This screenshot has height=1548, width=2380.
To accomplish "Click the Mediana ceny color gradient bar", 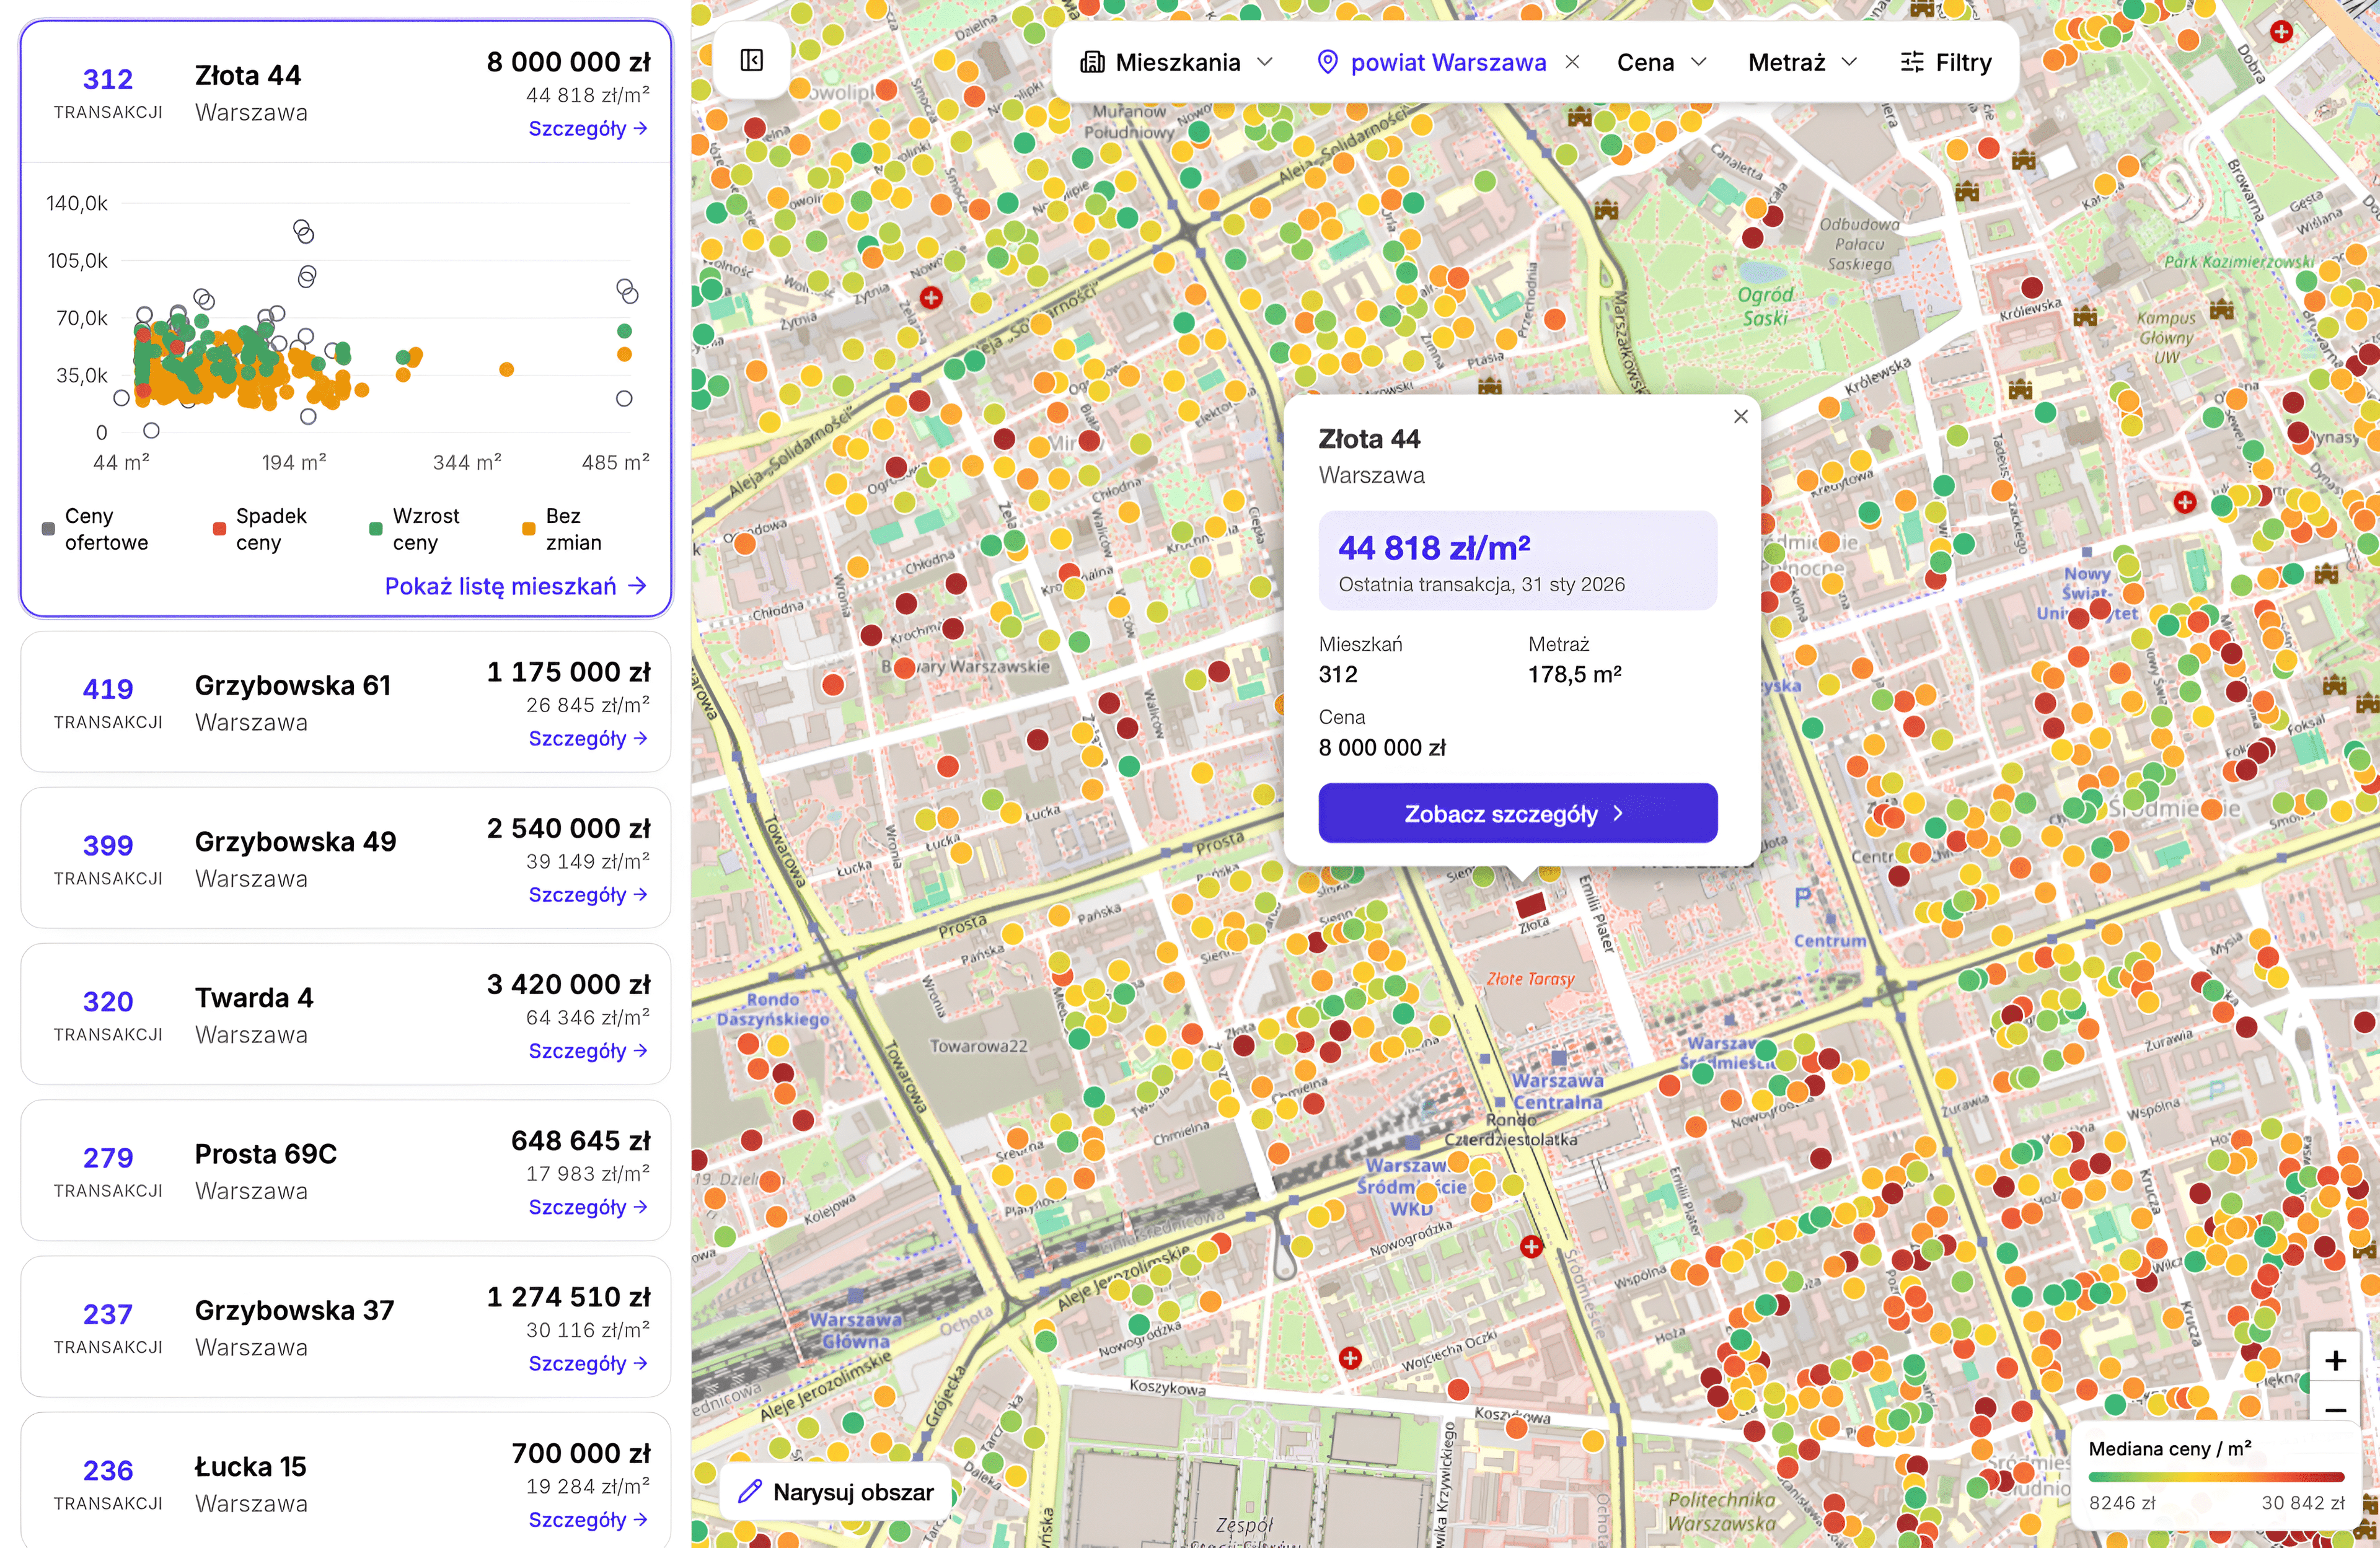I will pos(2216,1476).
